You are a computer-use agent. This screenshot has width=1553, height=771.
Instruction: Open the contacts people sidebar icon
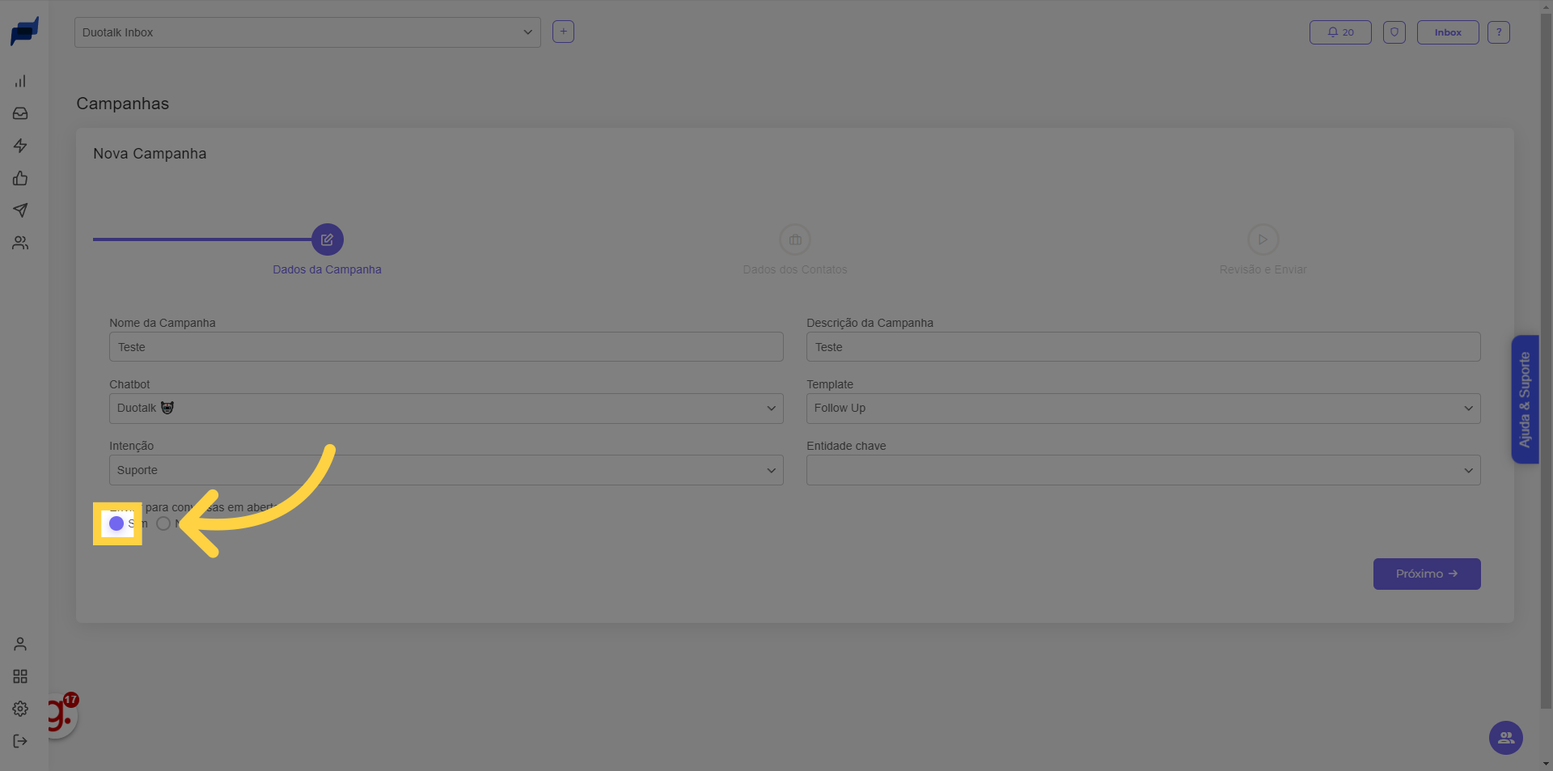[x=20, y=243]
